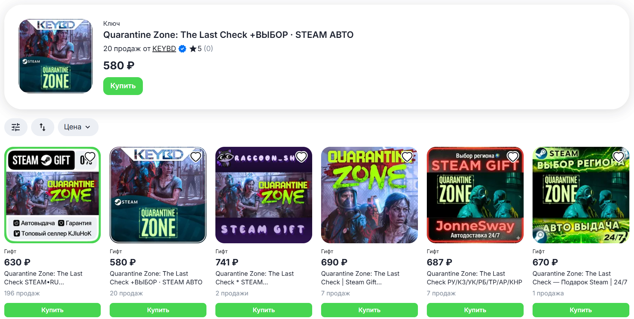Buy the 630 ₽ Steam gift
The image size is (634, 319).
[53, 310]
